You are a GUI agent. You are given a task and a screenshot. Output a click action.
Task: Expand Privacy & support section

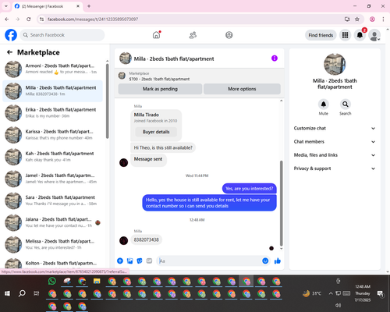coord(335,168)
